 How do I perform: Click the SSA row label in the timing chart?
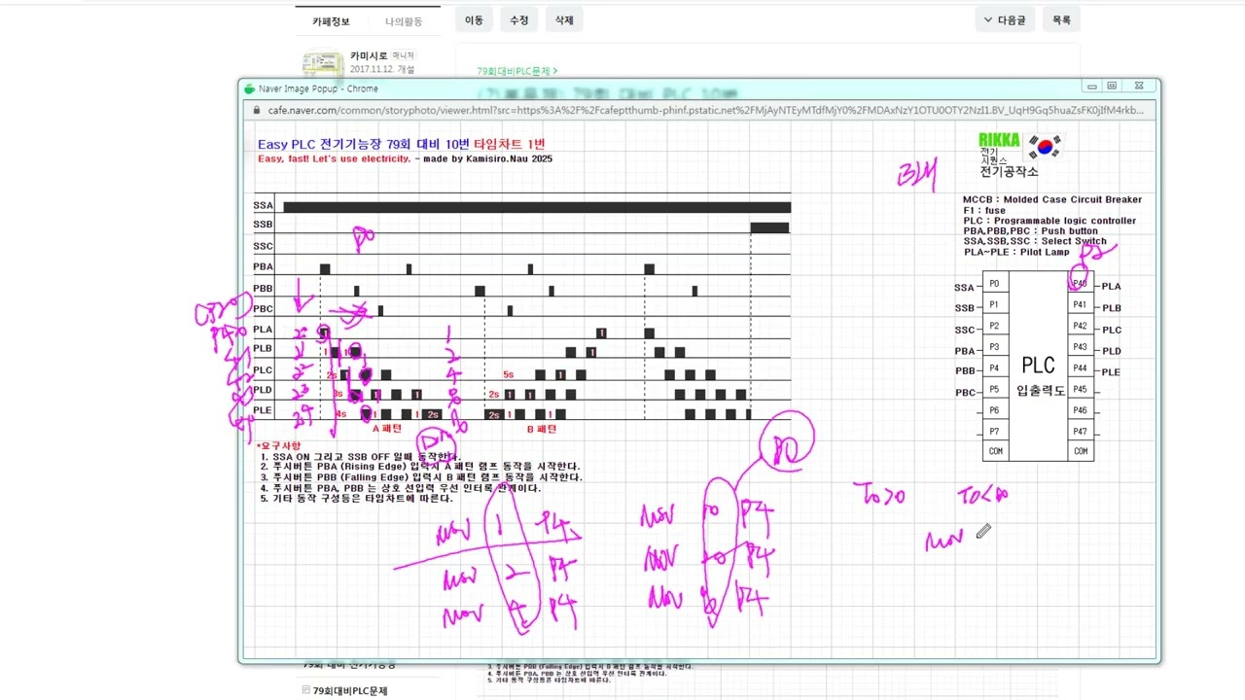pos(263,206)
